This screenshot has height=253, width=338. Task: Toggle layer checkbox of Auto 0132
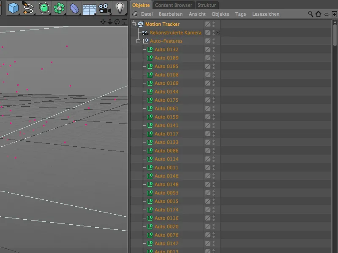click(208, 49)
